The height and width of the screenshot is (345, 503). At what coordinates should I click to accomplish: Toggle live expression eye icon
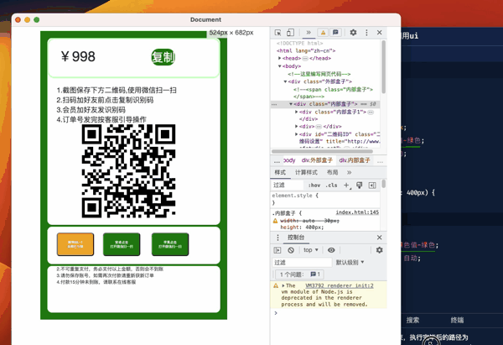[x=331, y=250]
